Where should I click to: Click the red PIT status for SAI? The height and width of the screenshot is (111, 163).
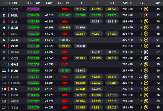(65, 21)
